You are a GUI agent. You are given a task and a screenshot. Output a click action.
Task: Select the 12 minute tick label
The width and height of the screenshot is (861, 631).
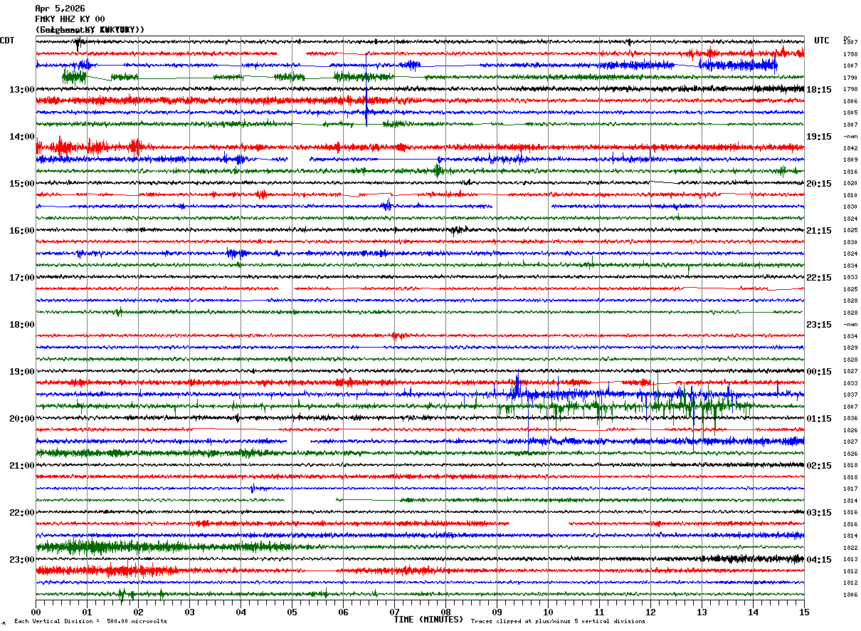pyautogui.click(x=650, y=612)
